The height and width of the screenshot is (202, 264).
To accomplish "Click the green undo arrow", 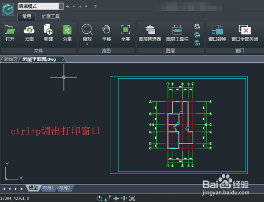I will (68, 6).
